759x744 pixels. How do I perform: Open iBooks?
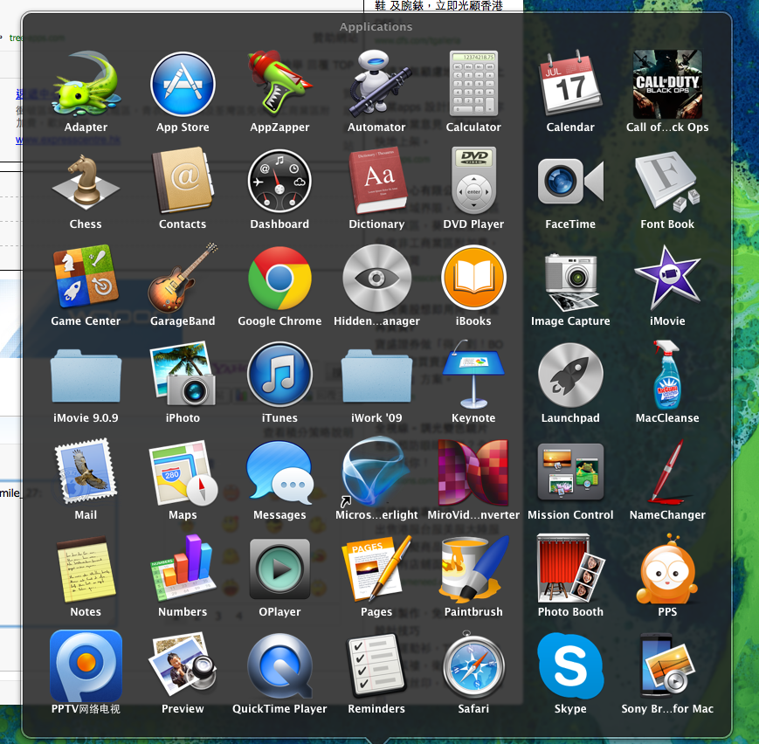tap(473, 278)
